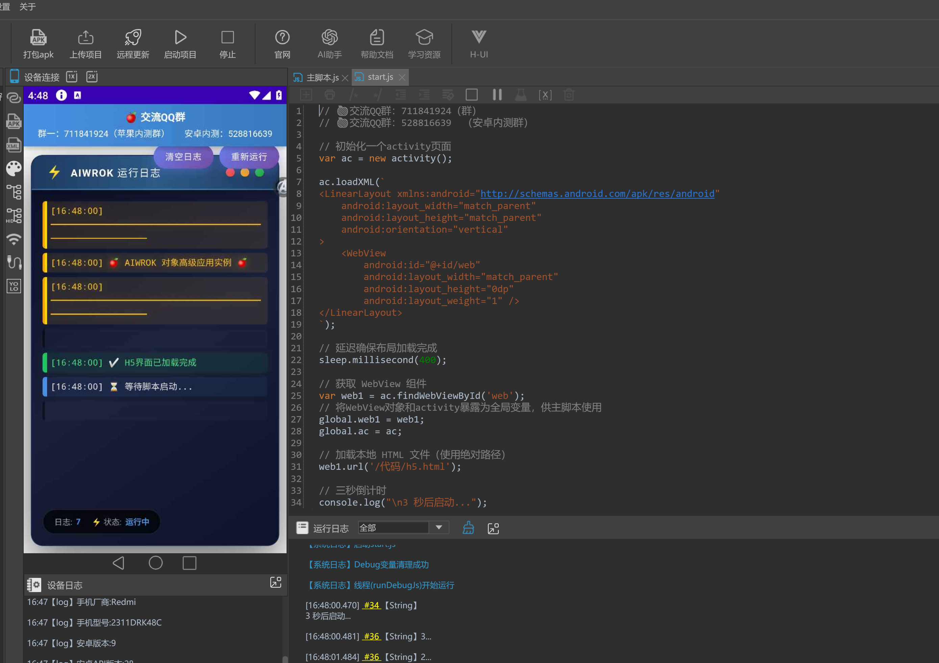Open 远程更新 rocket tool
Image resolution: width=939 pixels, height=663 pixels.
[133, 44]
